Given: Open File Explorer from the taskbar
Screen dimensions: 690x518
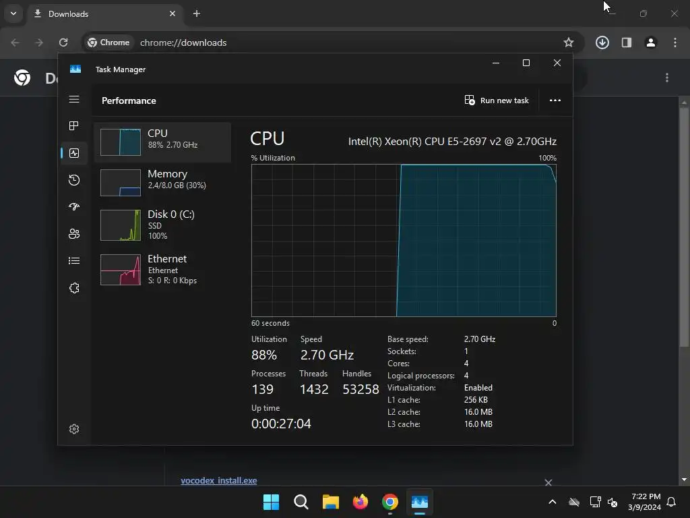Looking at the screenshot, I should point(331,502).
